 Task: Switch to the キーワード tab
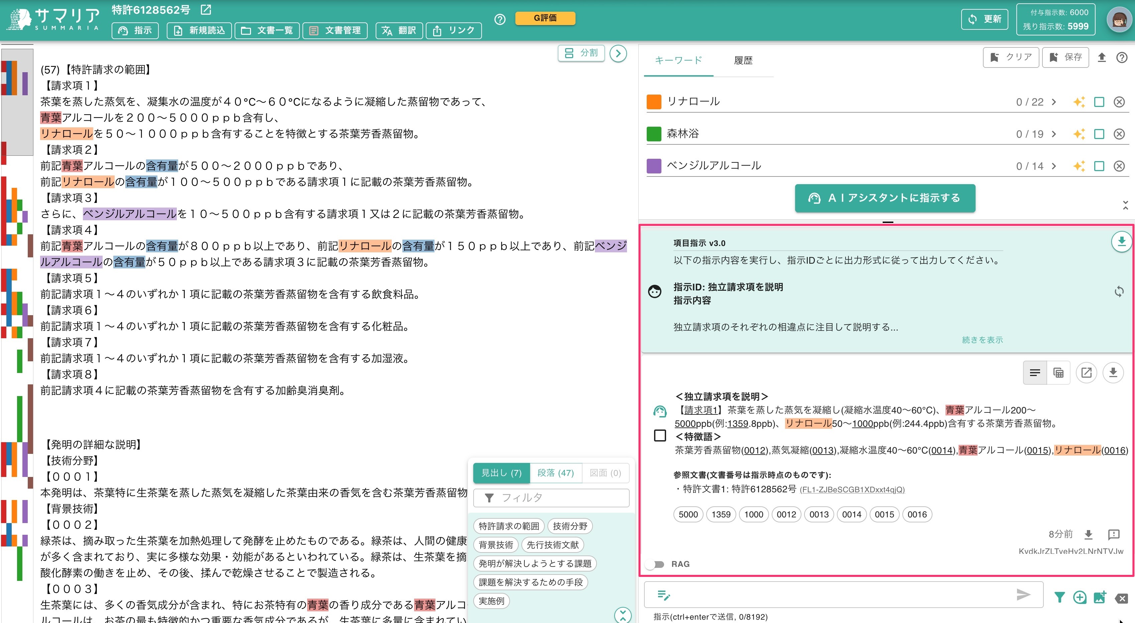click(x=678, y=60)
